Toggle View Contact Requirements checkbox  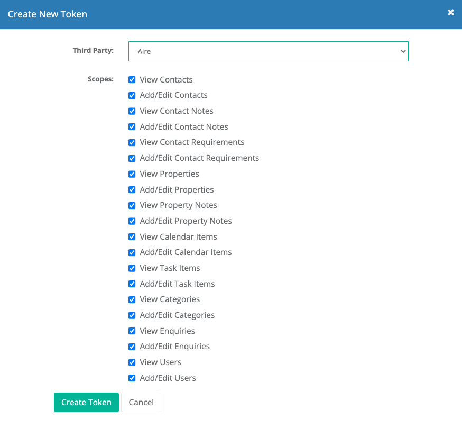click(x=132, y=142)
